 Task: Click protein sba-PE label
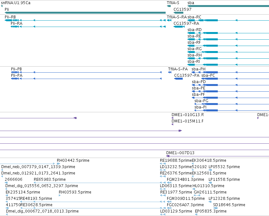(x=199, y=88)
